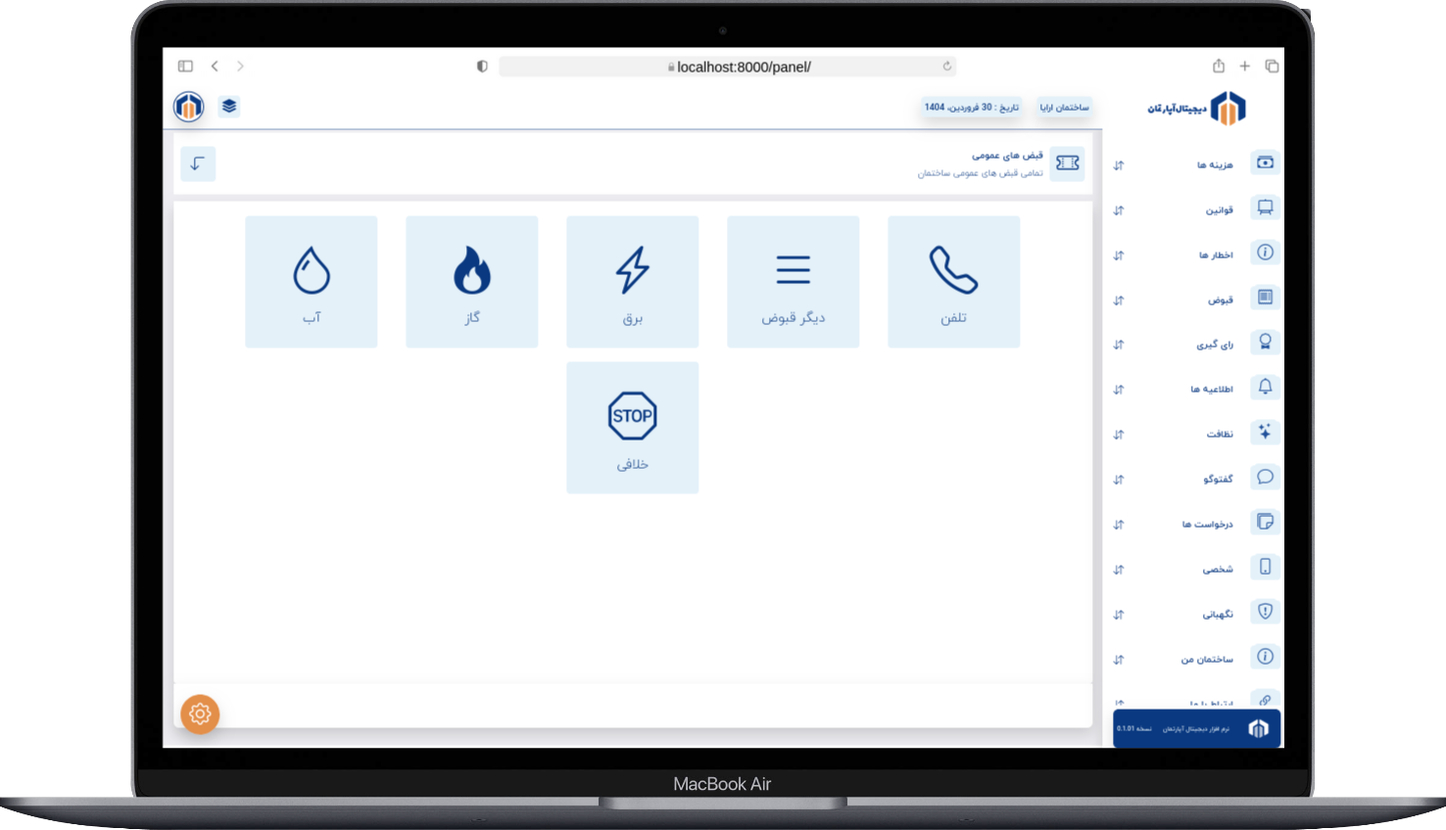The width and height of the screenshot is (1446, 830).
Task: Click the date badge showing 30 فروردین 1404
Action: [x=971, y=108]
